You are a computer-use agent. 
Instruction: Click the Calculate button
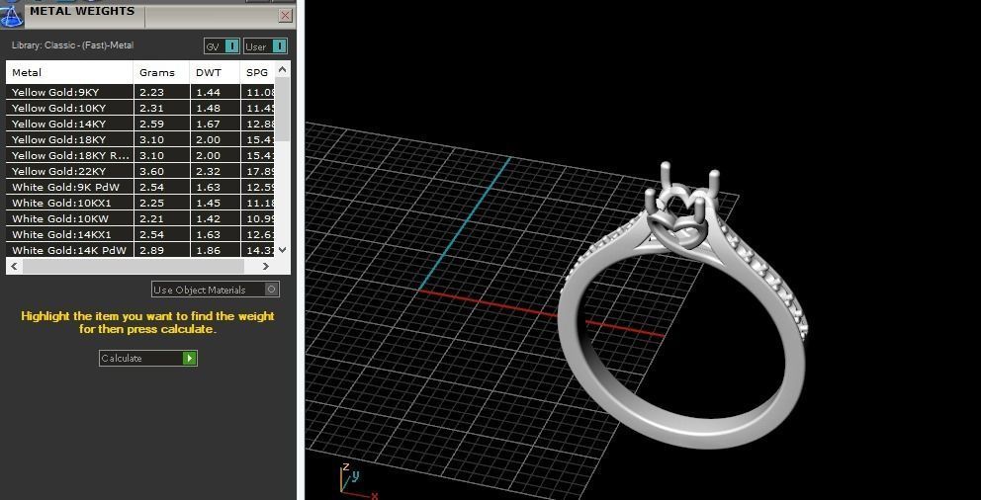pos(148,358)
